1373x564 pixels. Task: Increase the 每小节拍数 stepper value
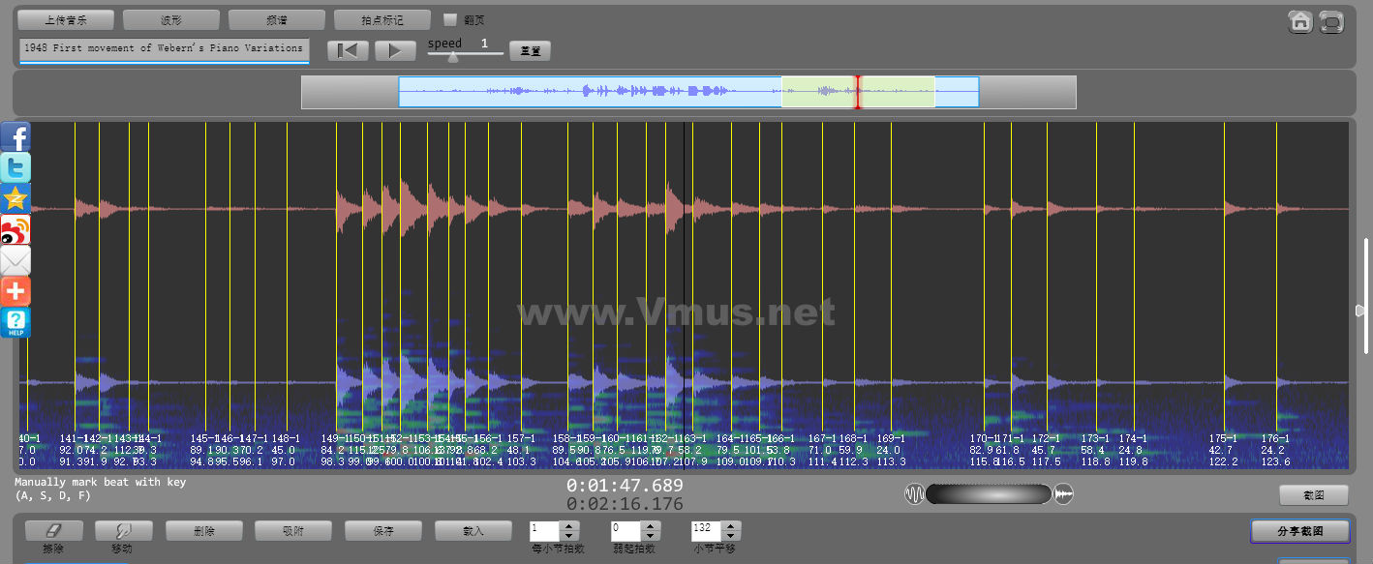click(x=569, y=525)
